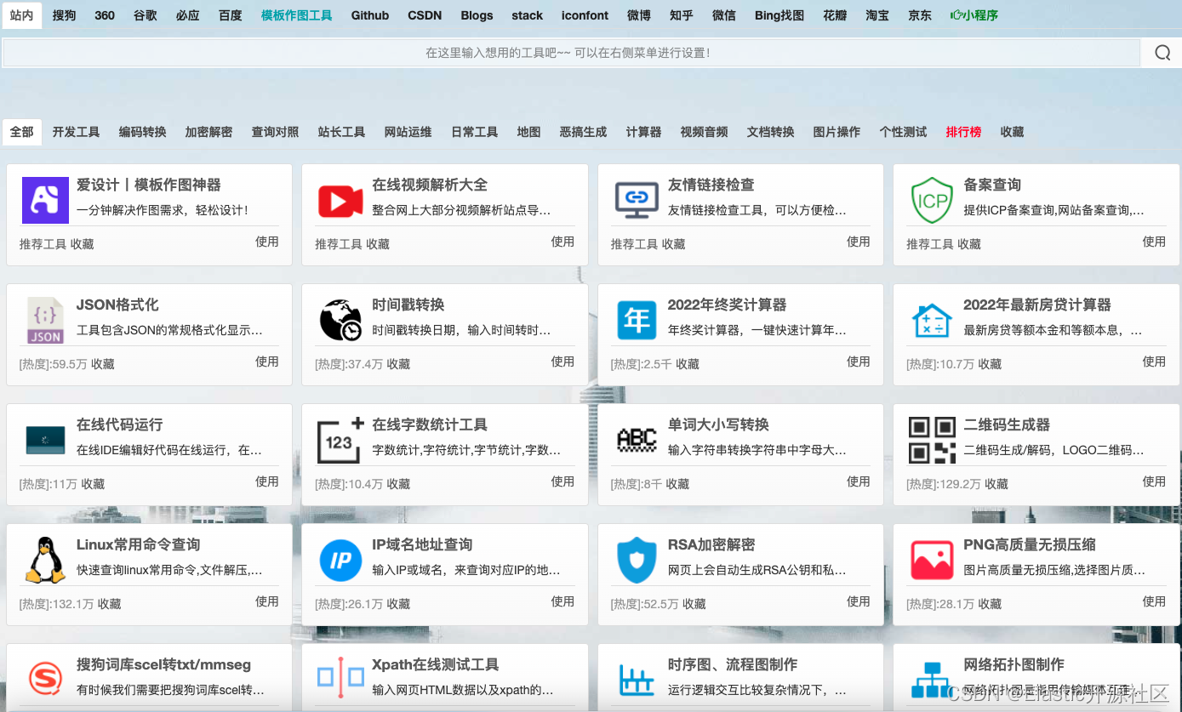The image size is (1182, 712).
Task: Open the 小程序 tab
Action: pyautogui.click(x=974, y=15)
